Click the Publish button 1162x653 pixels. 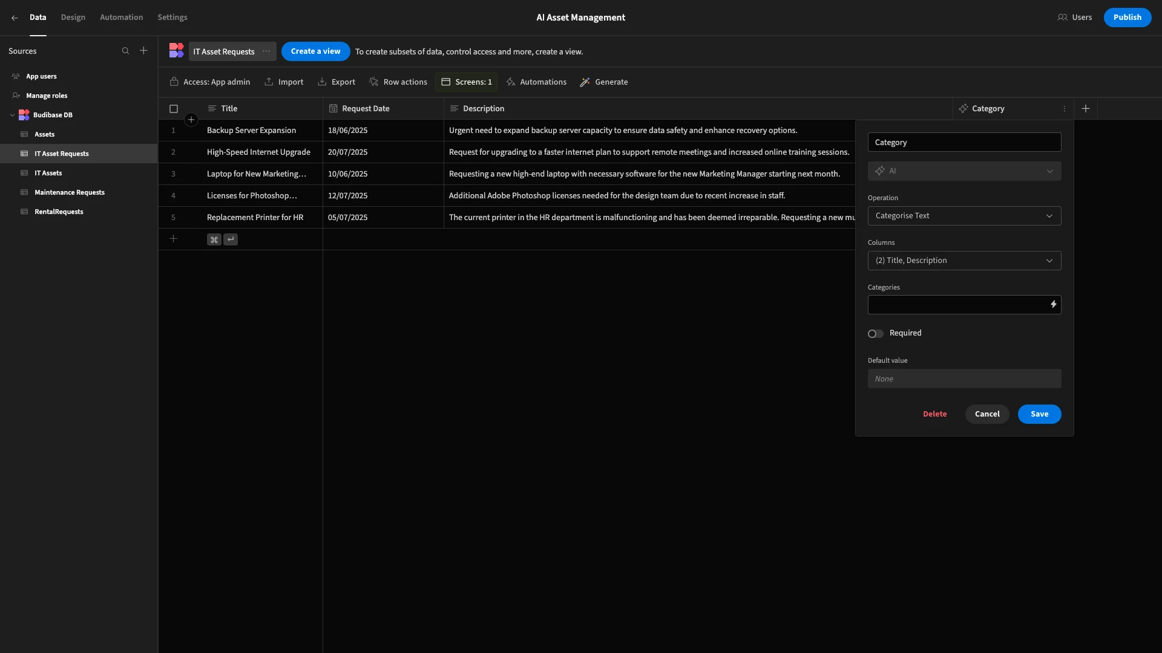pos(1127,18)
